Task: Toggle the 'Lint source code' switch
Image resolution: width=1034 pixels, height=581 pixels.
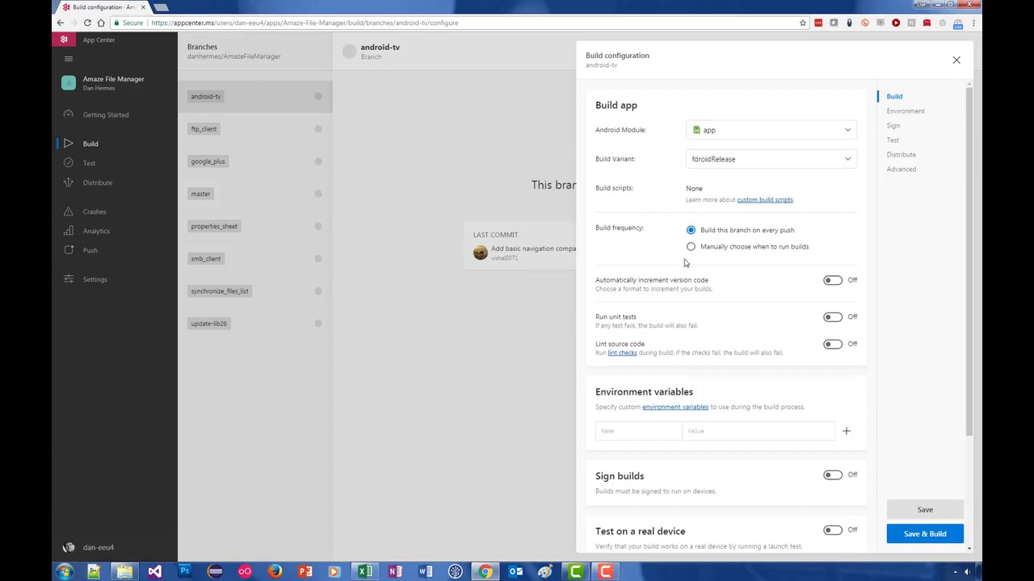Action: (832, 344)
